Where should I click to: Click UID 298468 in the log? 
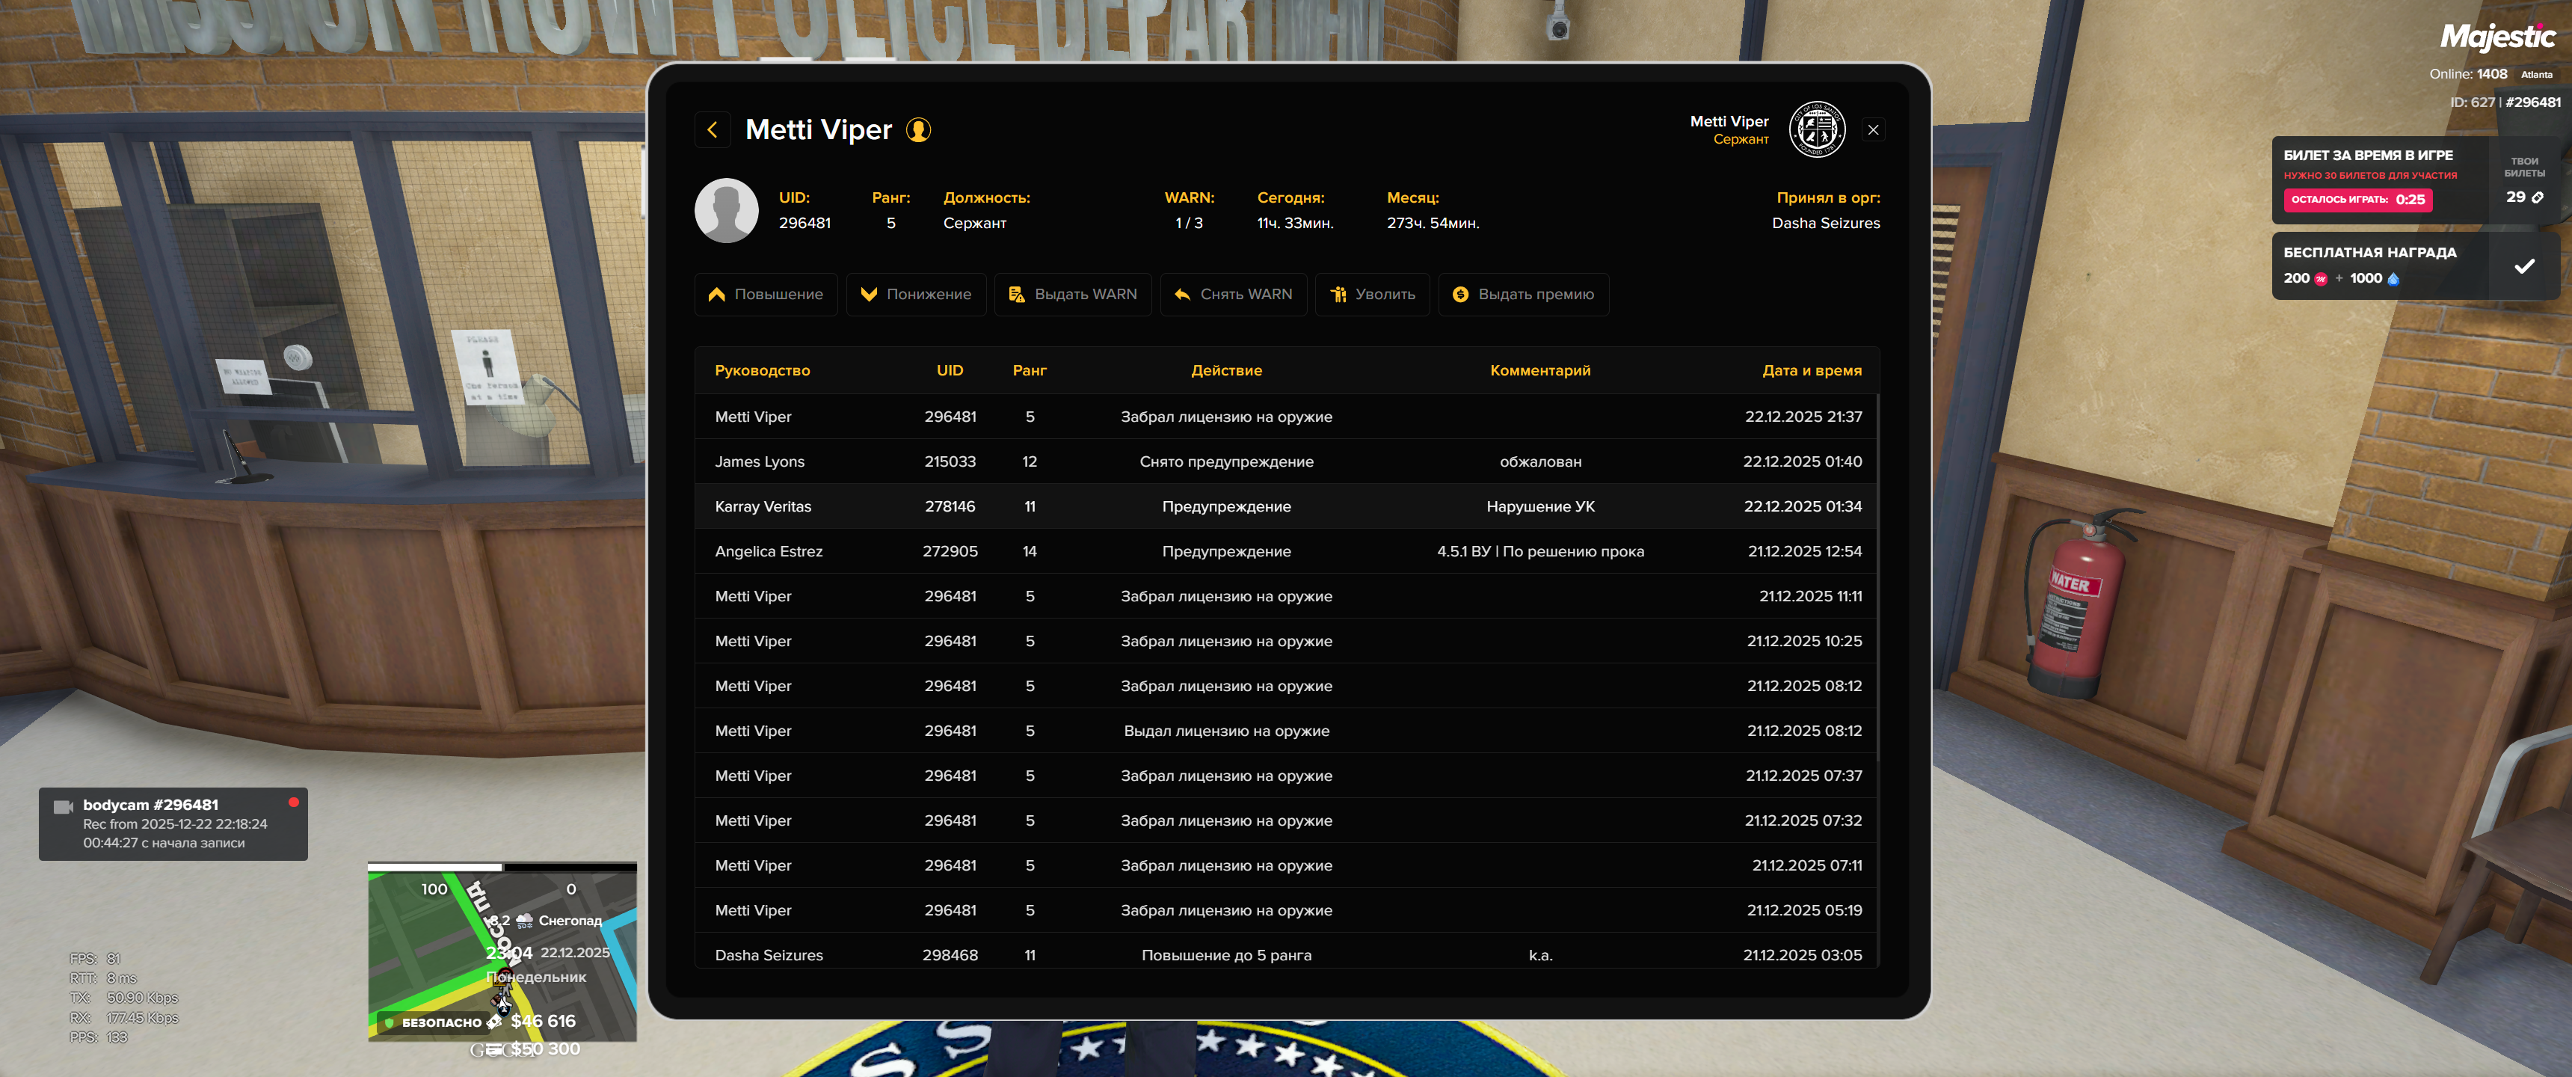tap(950, 955)
